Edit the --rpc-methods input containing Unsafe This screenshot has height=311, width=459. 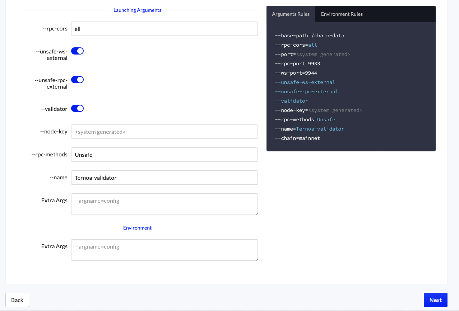164,155
